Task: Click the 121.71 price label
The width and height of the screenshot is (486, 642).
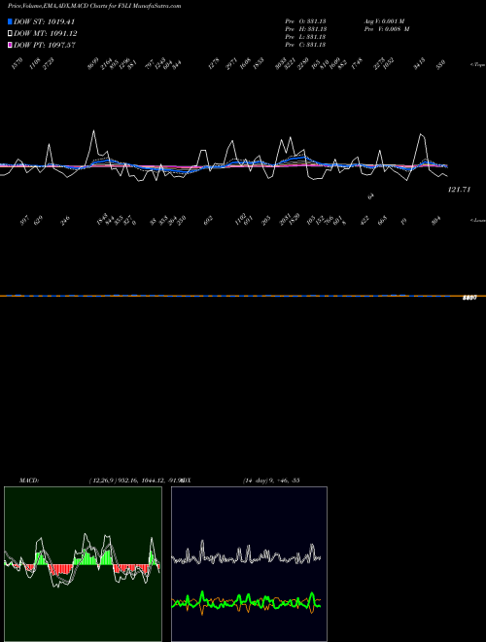Action: click(460, 190)
